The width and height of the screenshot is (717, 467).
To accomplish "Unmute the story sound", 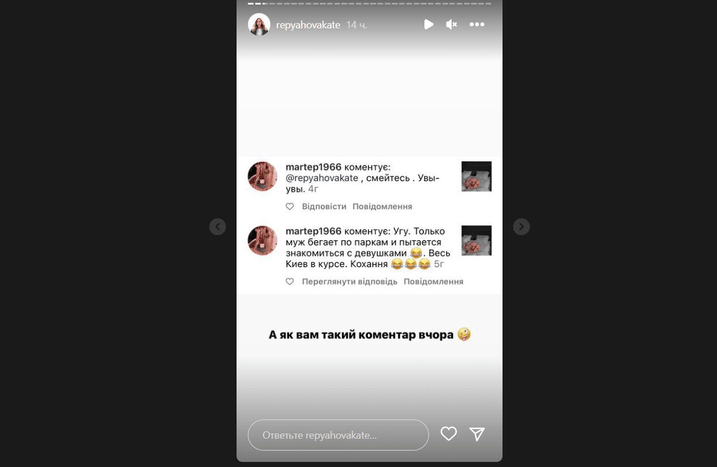I will [451, 24].
